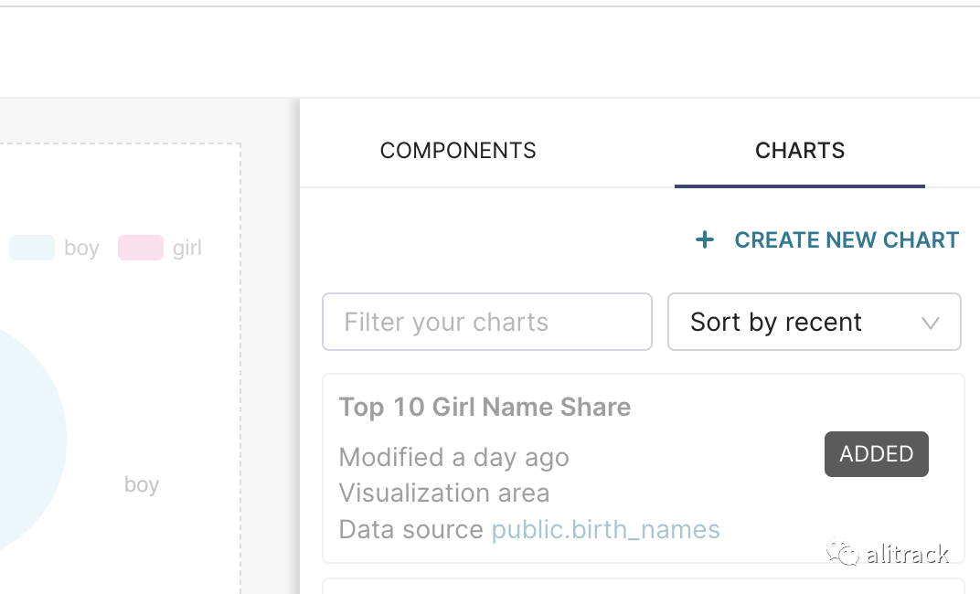
Task: Click the WeChat icon beside alitrack
Action: 842,553
